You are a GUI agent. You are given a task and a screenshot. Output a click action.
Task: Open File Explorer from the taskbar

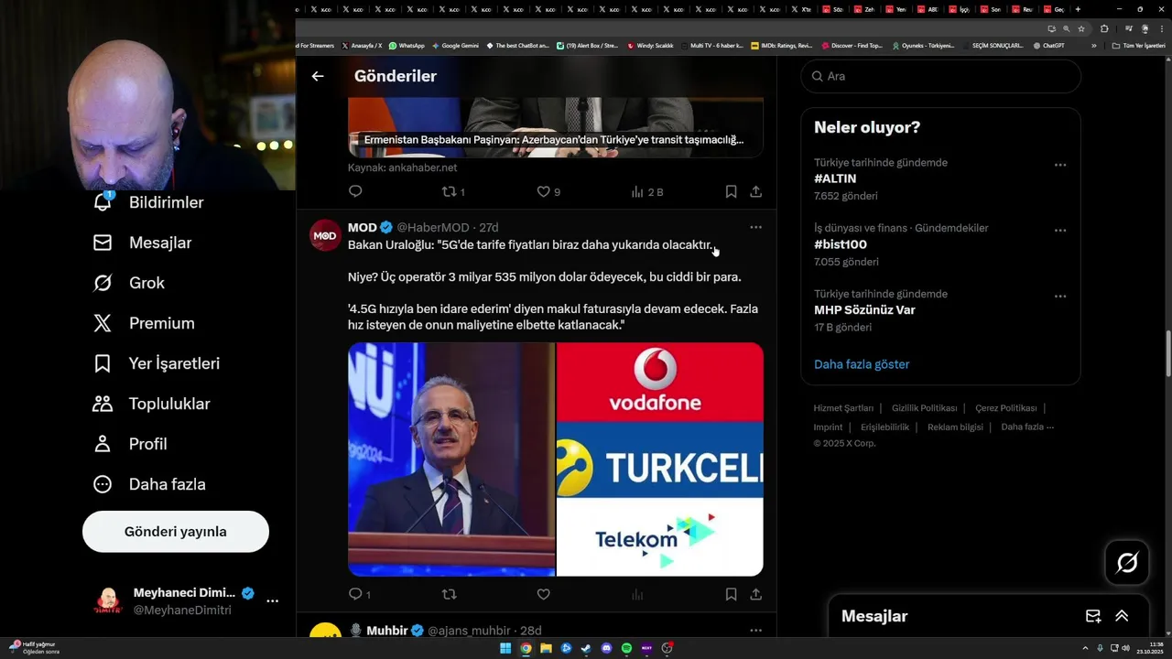coord(546,648)
